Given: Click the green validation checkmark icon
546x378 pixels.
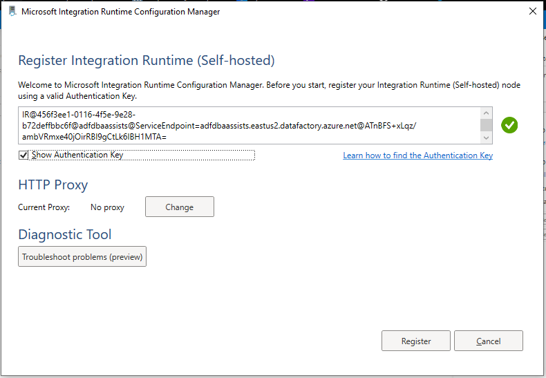Looking at the screenshot, I should click(510, 125).
